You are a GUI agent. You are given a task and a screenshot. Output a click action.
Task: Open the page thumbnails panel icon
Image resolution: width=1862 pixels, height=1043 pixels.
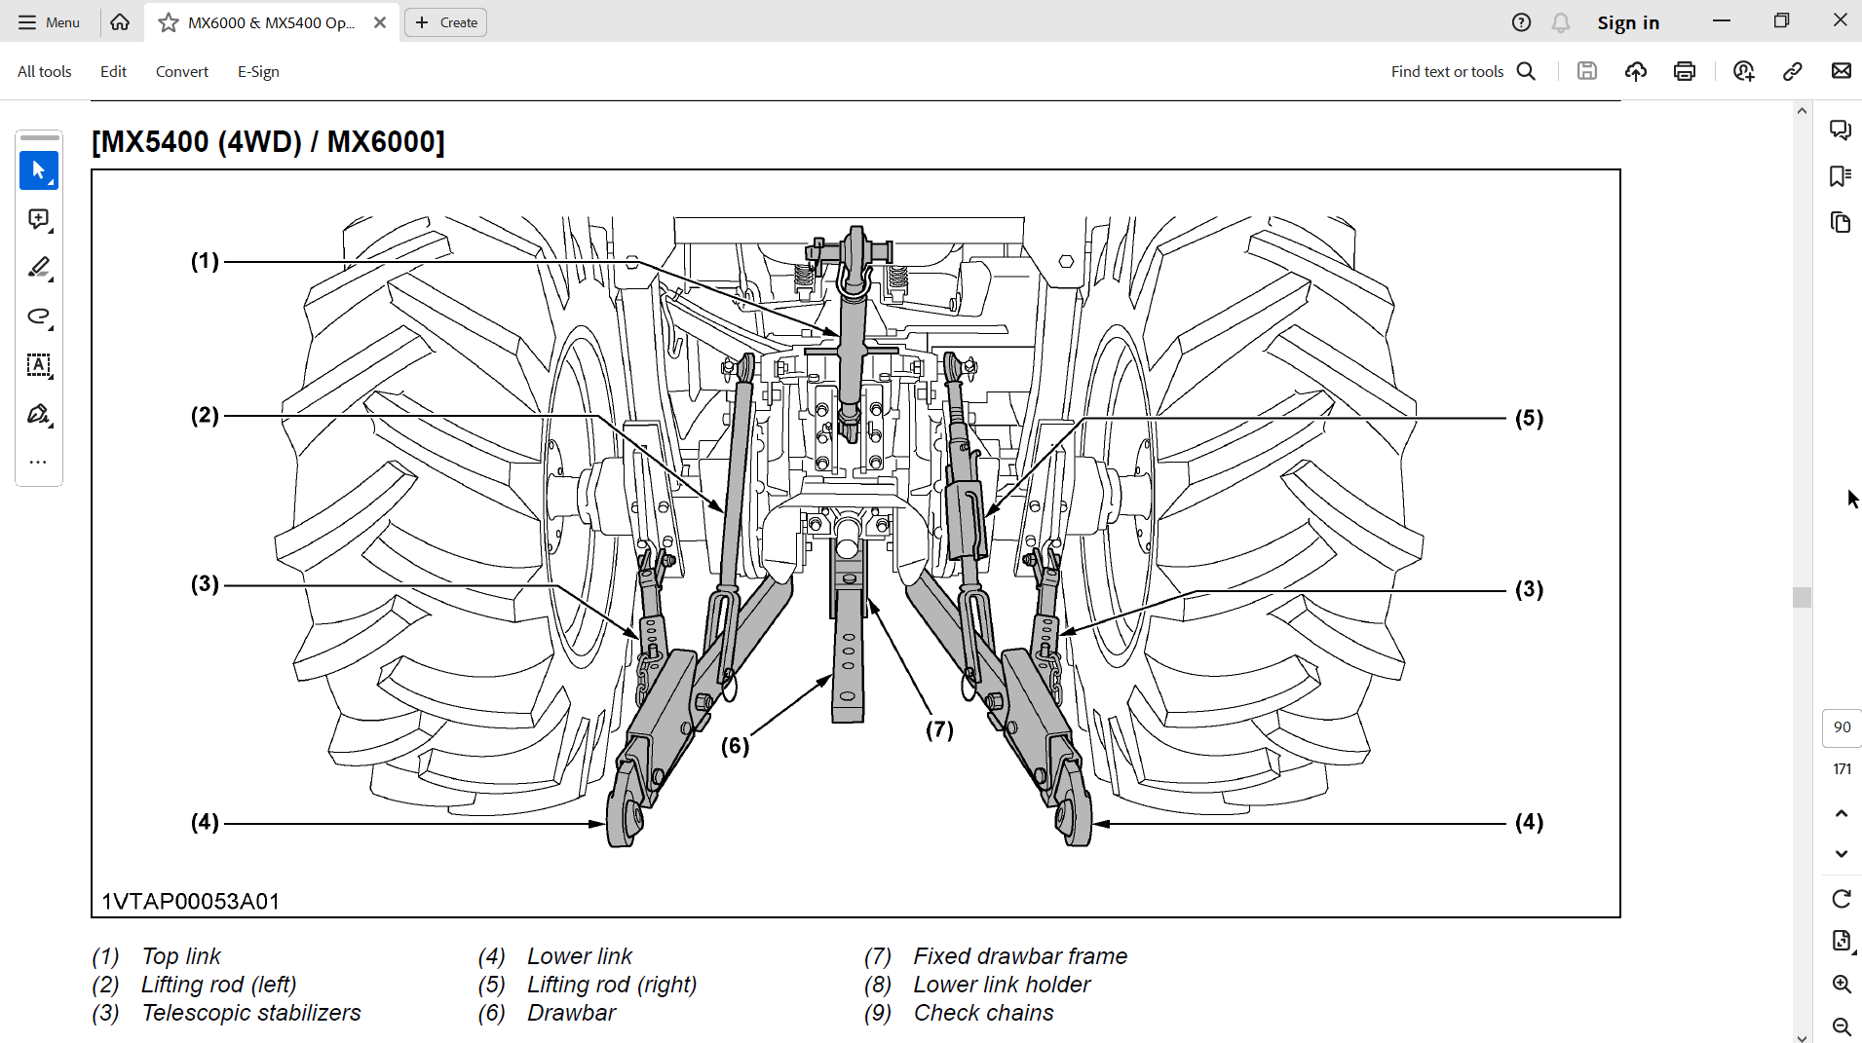point(1841,222)
